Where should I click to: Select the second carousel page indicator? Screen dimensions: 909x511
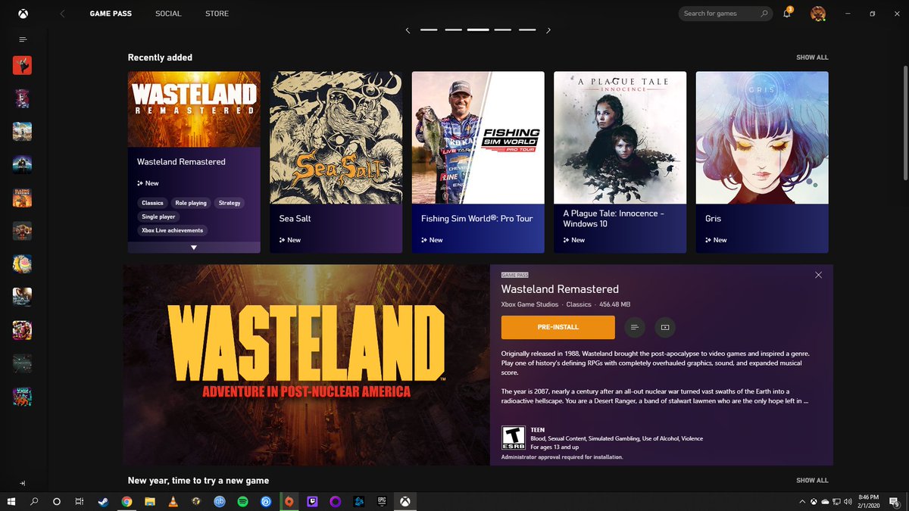[453, 30]
